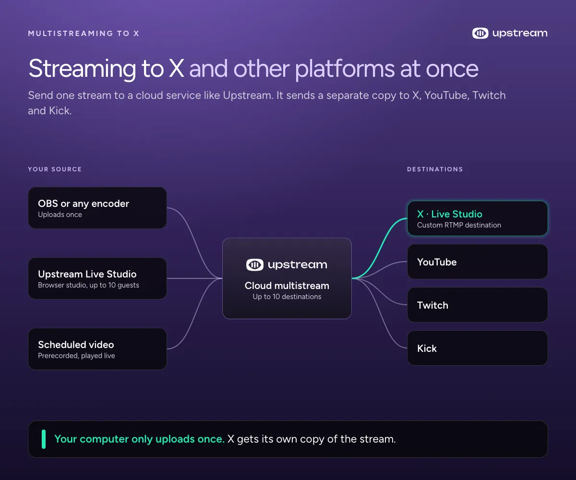Choose the Twitch destination card
The image size is (576, 480).
[478, 305]
